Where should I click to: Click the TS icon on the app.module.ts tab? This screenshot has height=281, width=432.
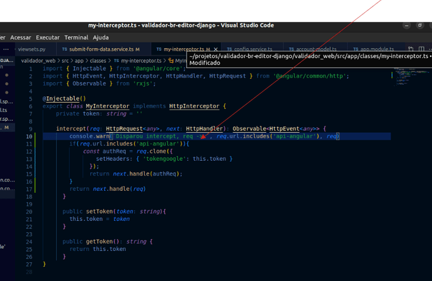tap(356, 49)
